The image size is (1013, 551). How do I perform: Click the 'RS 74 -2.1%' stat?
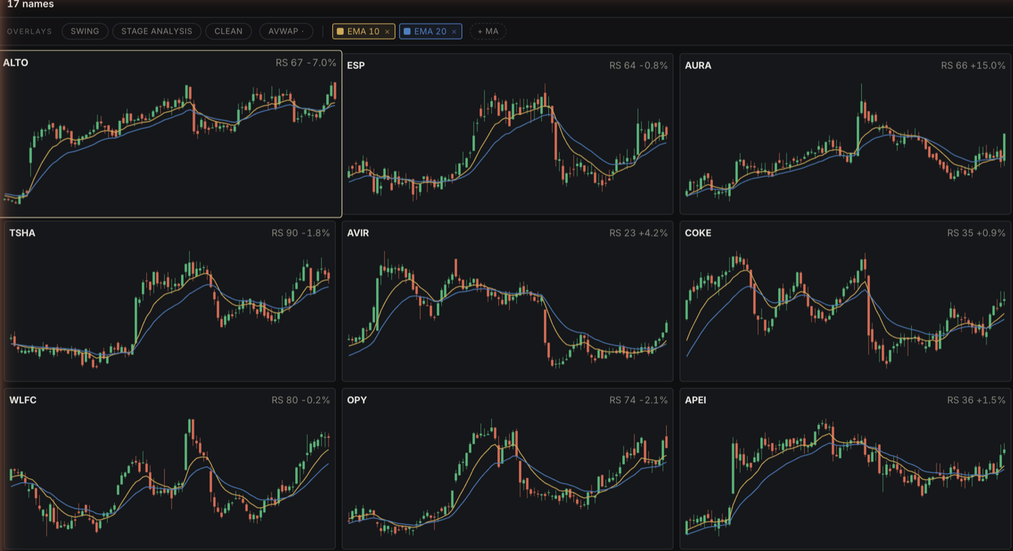638,400
